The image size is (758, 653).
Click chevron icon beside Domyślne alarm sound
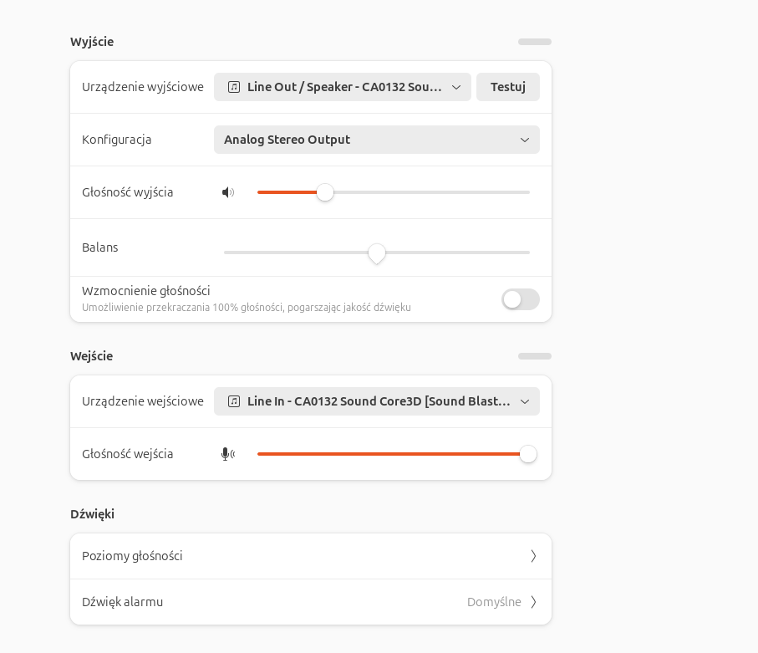(x=533, y=602)
